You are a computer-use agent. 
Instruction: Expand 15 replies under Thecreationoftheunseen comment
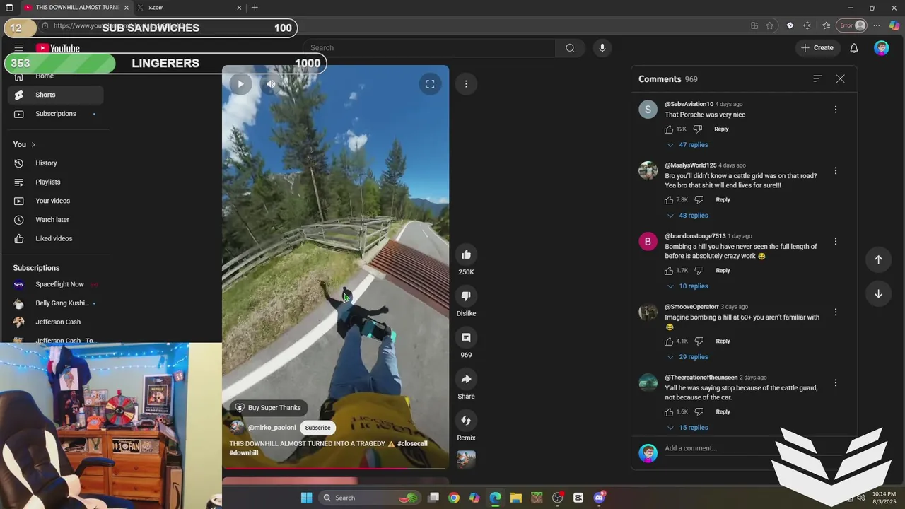(x=687, y=428)
